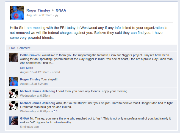Like the post by Roger Tinsley

click(12, 48)
